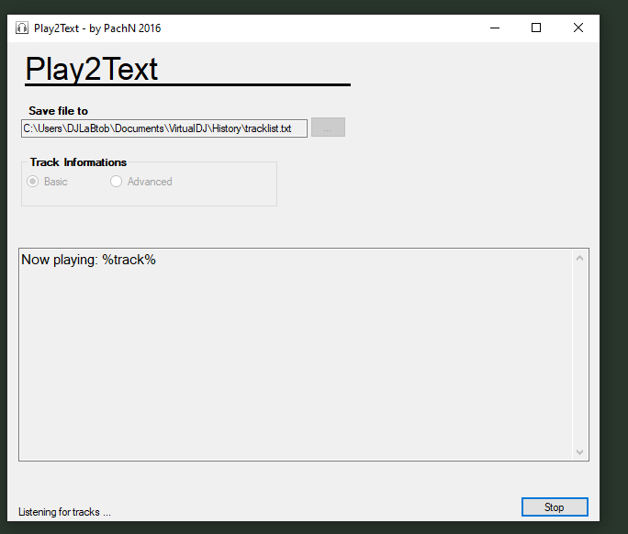628x534 pixels.
Task: Click the Play2Text headphones title bar icon
Action: (x=22, y=28)
